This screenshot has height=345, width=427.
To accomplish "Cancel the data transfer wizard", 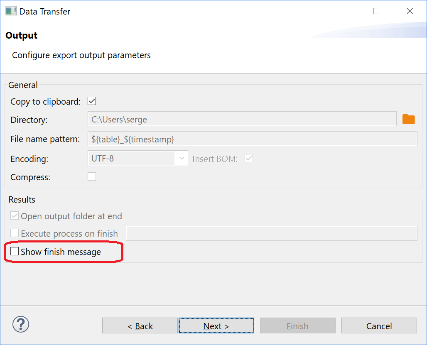I will [x=379, y=325].
